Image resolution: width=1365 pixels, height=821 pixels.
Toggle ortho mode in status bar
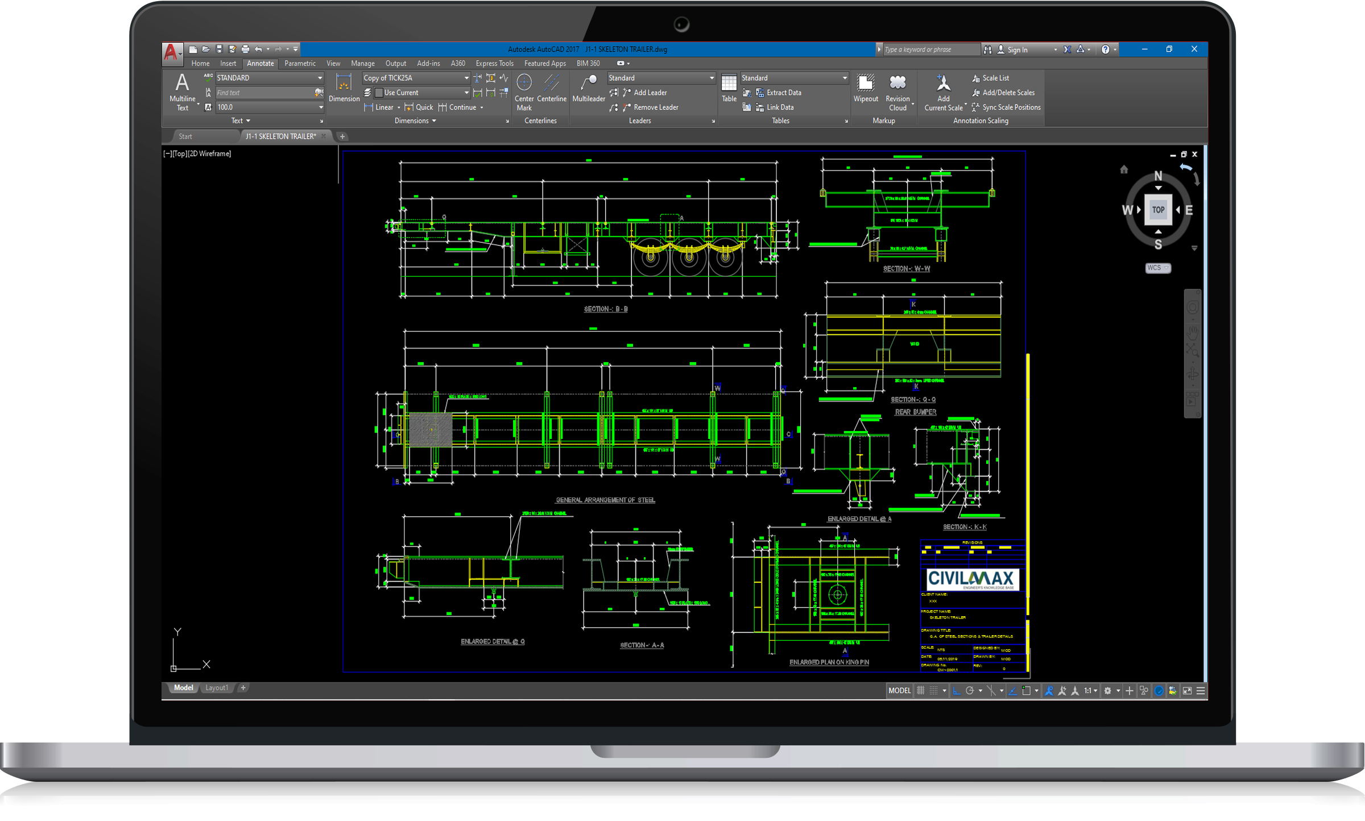coord(957,691)
